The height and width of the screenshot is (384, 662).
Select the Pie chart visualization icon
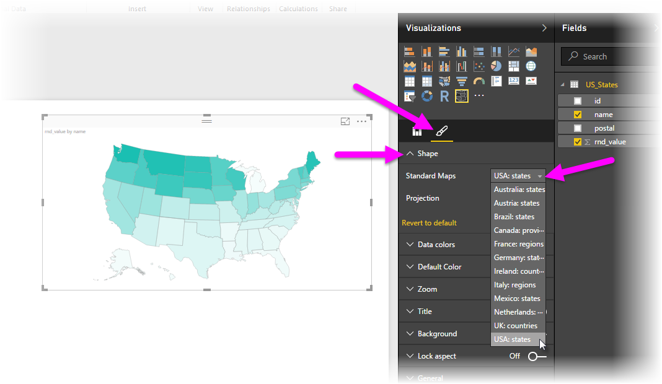point(496,66)
